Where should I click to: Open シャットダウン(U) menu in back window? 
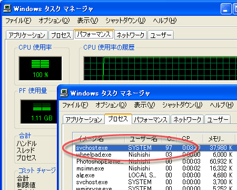coord(125,21)
